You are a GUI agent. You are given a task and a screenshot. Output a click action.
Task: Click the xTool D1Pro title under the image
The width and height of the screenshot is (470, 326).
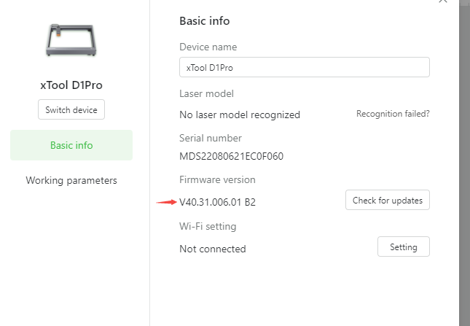(x=71, y=85)
